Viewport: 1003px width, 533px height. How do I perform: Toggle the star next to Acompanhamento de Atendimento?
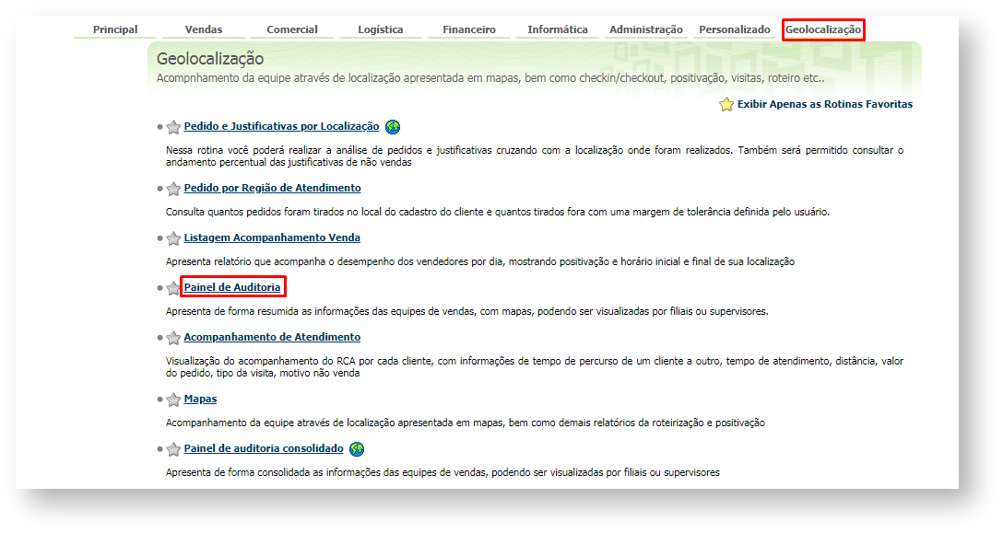tap(173, 338)
